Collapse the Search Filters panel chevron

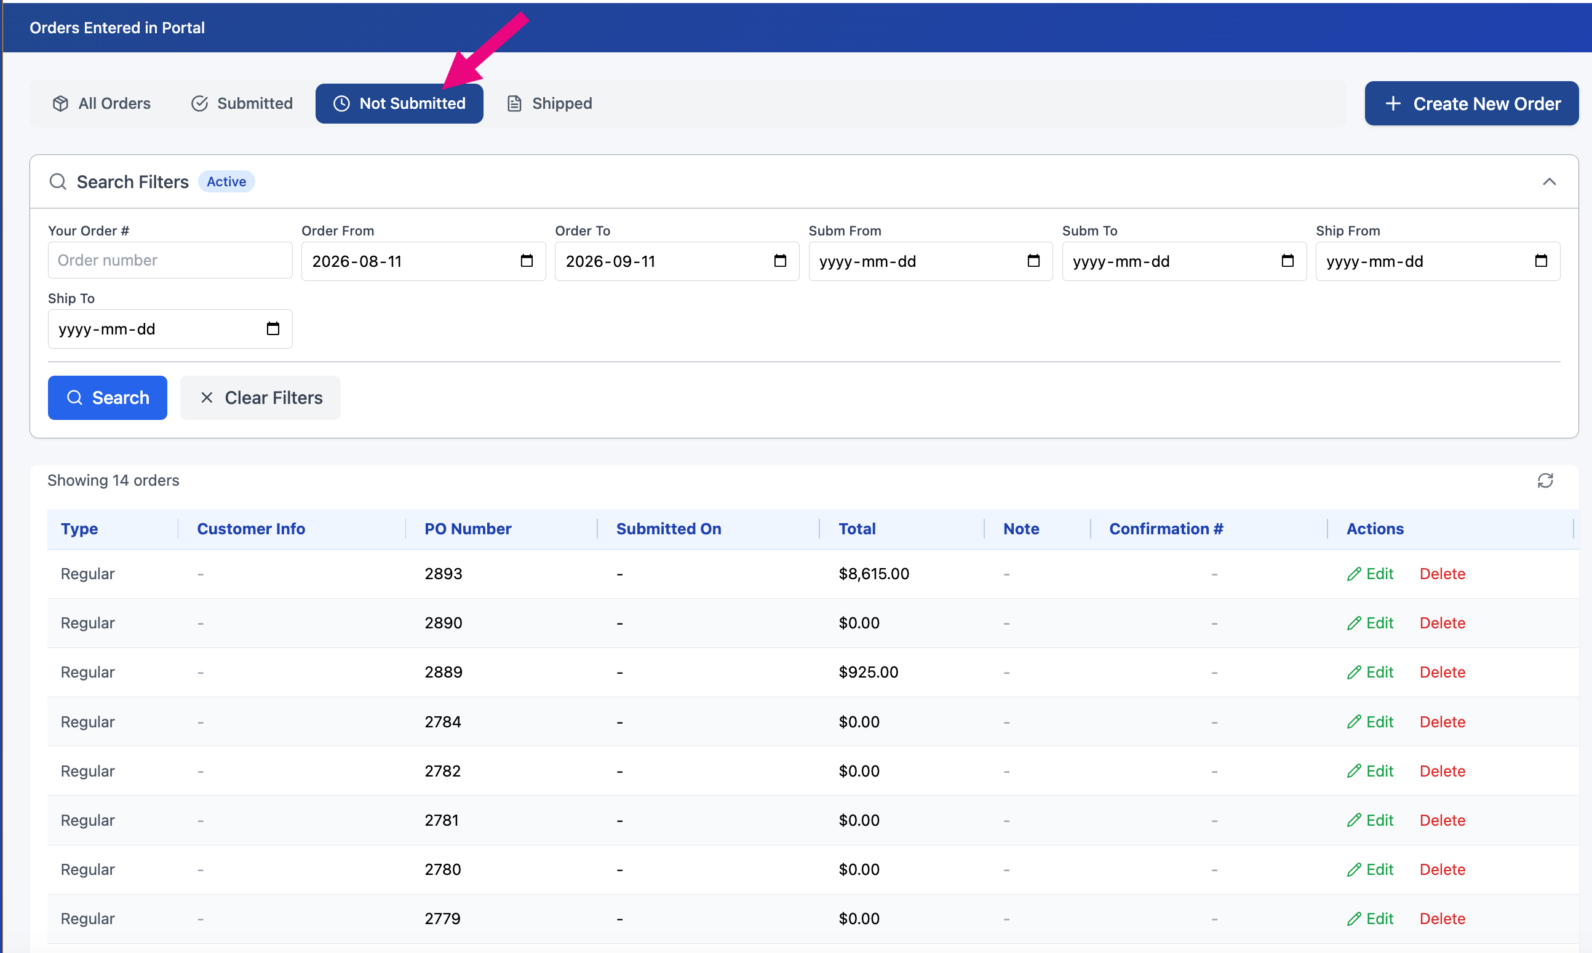pos(1549,182)
